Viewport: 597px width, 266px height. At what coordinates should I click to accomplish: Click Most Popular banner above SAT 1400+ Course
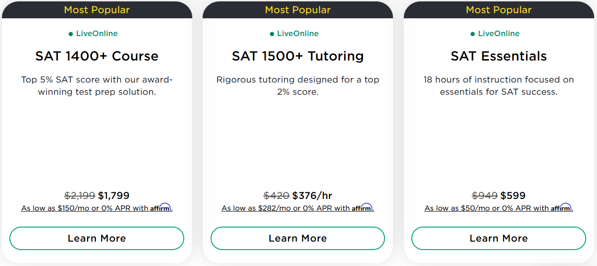[x=97, y=10]
